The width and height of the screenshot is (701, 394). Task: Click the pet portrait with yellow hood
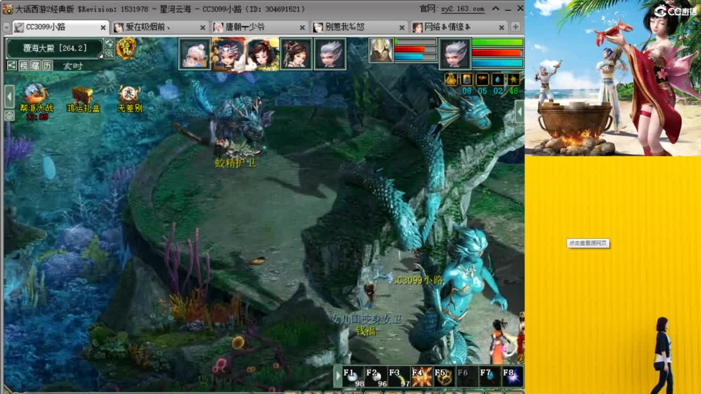[x=381, y=50]
